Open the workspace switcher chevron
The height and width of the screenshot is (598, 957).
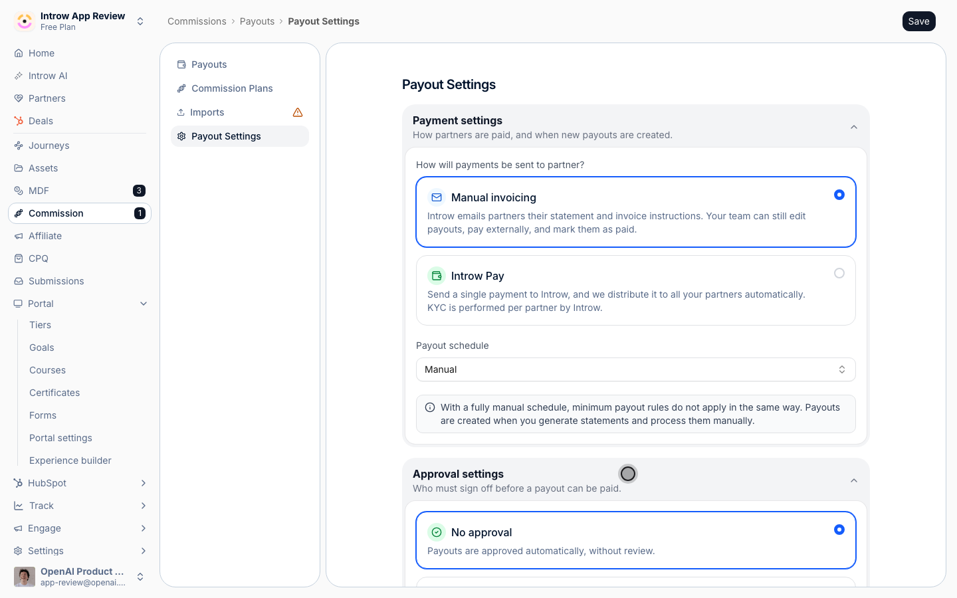140,21
